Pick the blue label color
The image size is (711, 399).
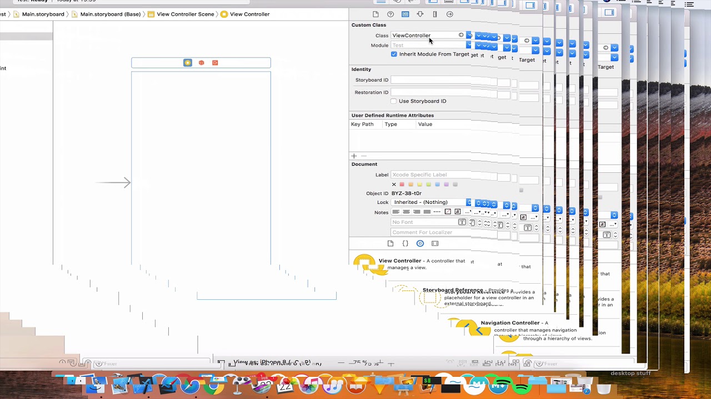pos(437,185)
